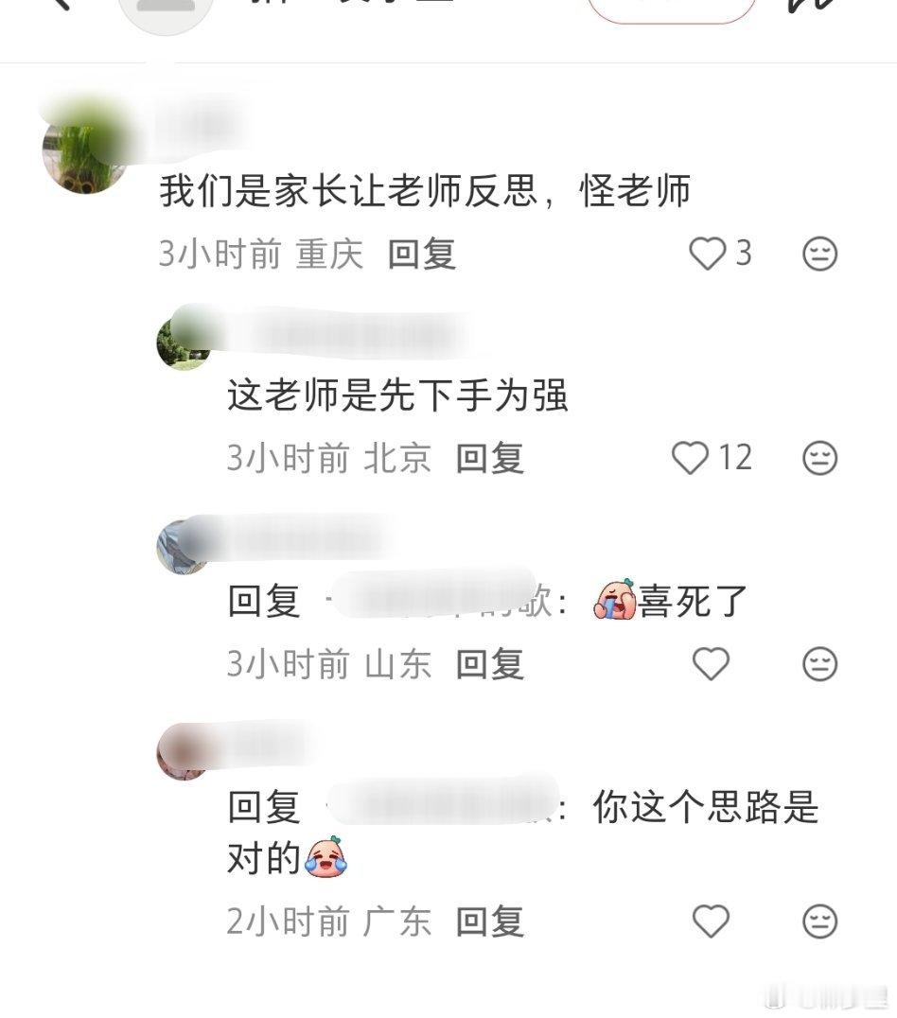This screenshot has height=1018, width=897.
Task: Open the Chongqing commenter's plant avatar
Action: click(84, 152)
